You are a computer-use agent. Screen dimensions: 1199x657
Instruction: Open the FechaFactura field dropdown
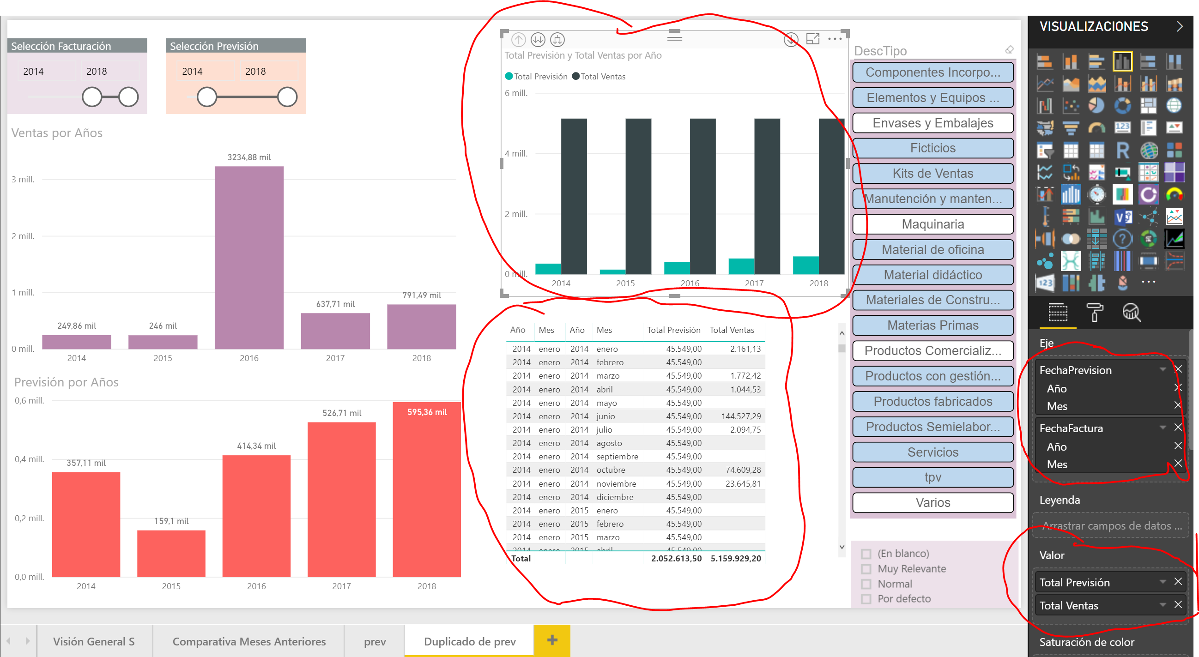pos(1162,428)
